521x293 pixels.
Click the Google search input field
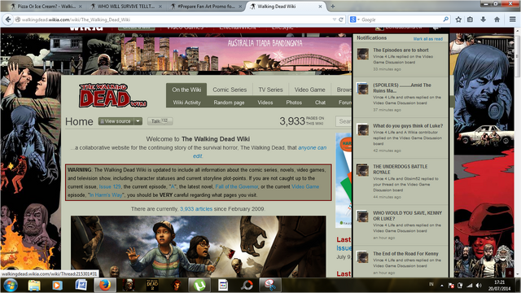pyautogui.click(x=401, y=20)
